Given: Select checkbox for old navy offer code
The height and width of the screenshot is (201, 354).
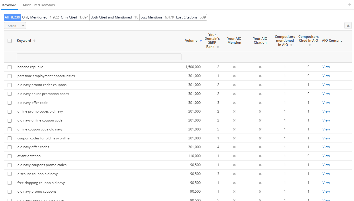Looking at the screenshot, I should click(x=10, y=103).
